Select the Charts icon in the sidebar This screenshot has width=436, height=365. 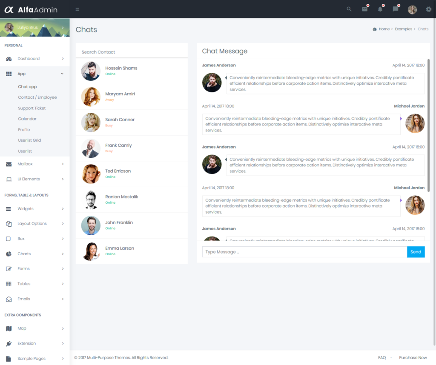pos(9,254)
